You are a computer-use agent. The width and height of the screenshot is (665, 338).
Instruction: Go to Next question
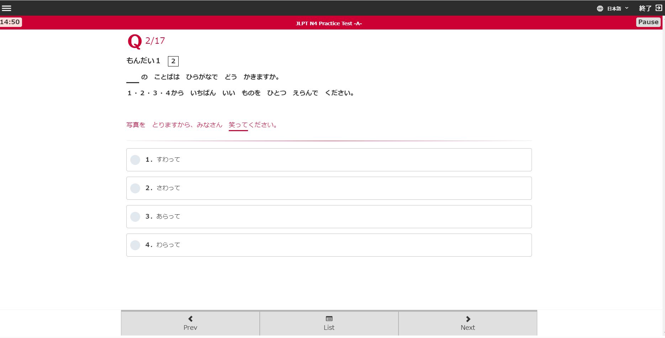(468, 323)
